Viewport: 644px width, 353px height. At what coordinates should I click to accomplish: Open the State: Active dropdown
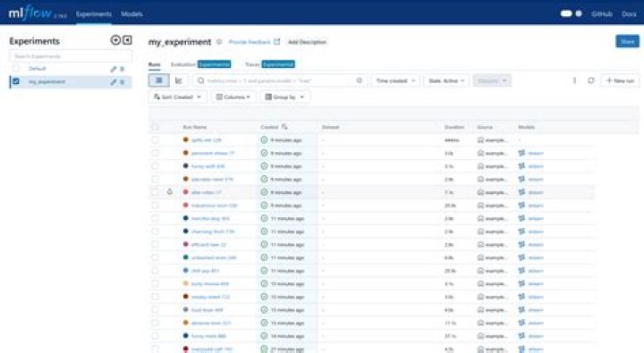pos(446,80)
